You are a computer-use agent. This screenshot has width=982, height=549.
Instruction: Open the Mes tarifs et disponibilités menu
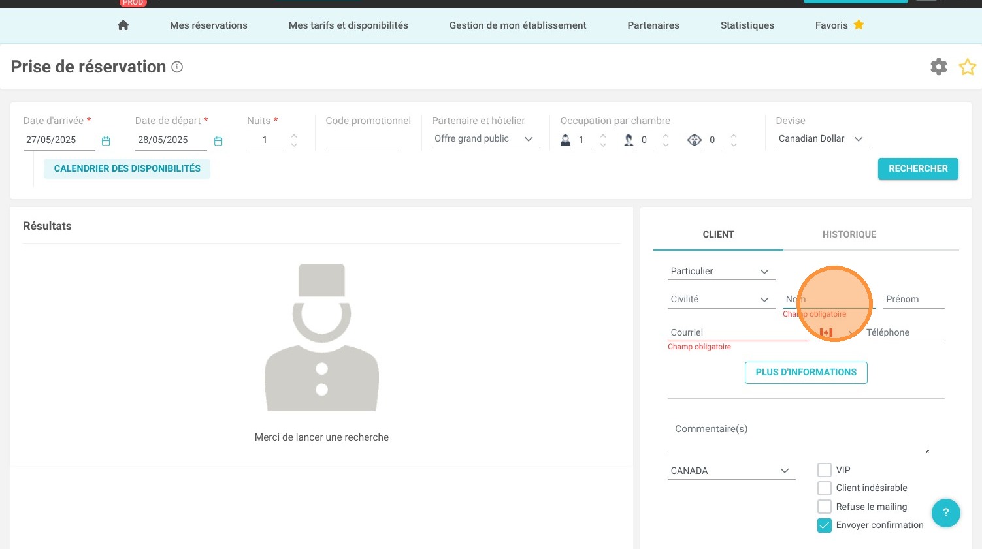[x=348, y=25]
